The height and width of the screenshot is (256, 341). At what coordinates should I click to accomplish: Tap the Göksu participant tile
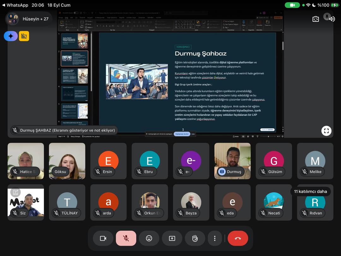coord(67,161)
